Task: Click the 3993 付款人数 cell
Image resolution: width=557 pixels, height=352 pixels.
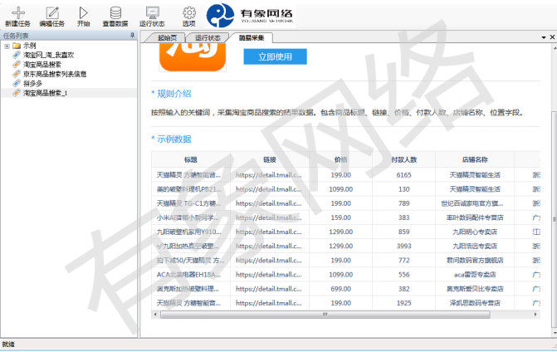Action: coord(404,247)
